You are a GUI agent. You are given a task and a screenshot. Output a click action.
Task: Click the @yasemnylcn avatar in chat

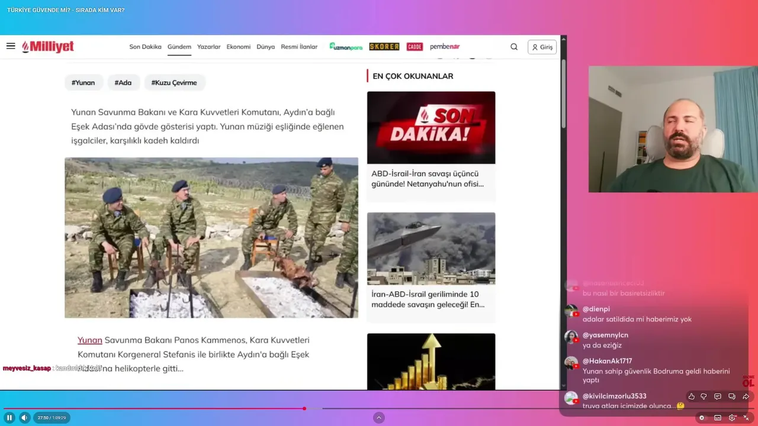click(571, 337)
